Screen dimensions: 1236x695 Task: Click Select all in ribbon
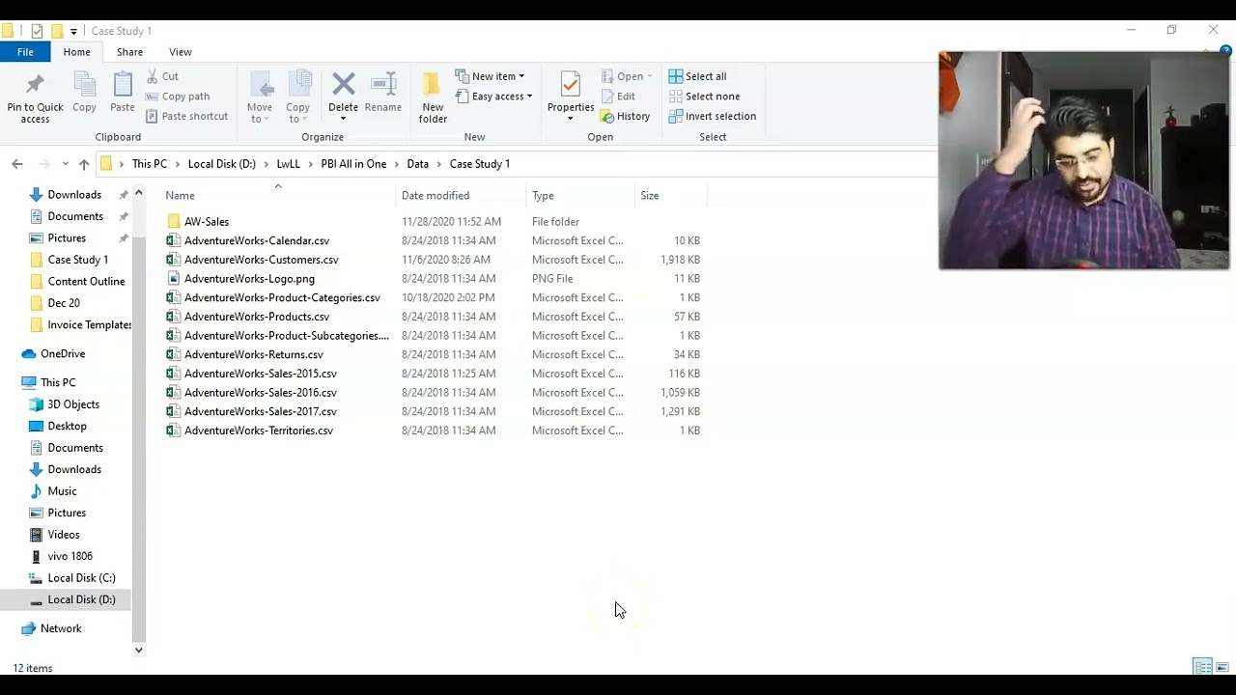point(697,76)
